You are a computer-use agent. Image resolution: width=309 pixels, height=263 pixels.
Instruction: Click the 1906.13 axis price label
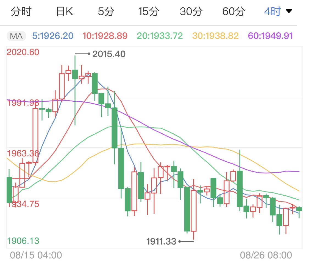(23, 241)
